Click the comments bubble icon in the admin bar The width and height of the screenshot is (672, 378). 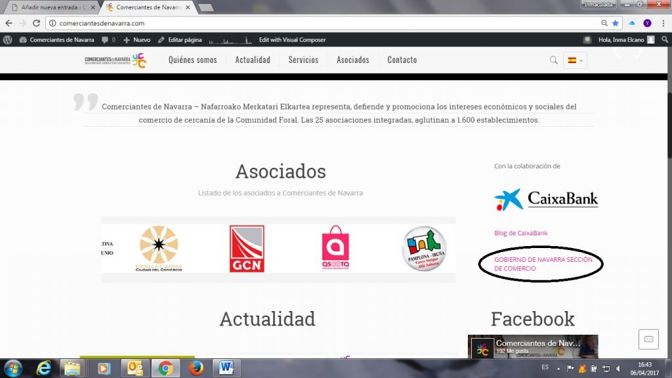(106, 39)
